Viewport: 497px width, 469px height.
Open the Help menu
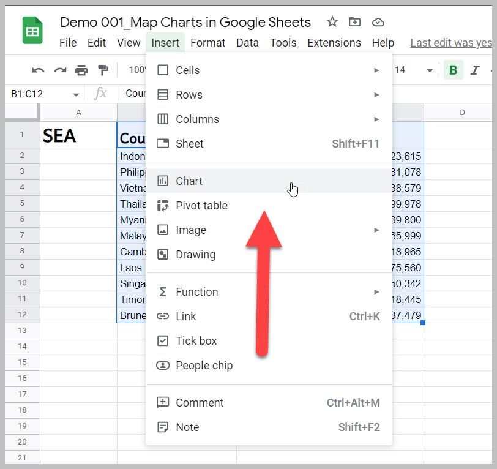click(383, 42)
